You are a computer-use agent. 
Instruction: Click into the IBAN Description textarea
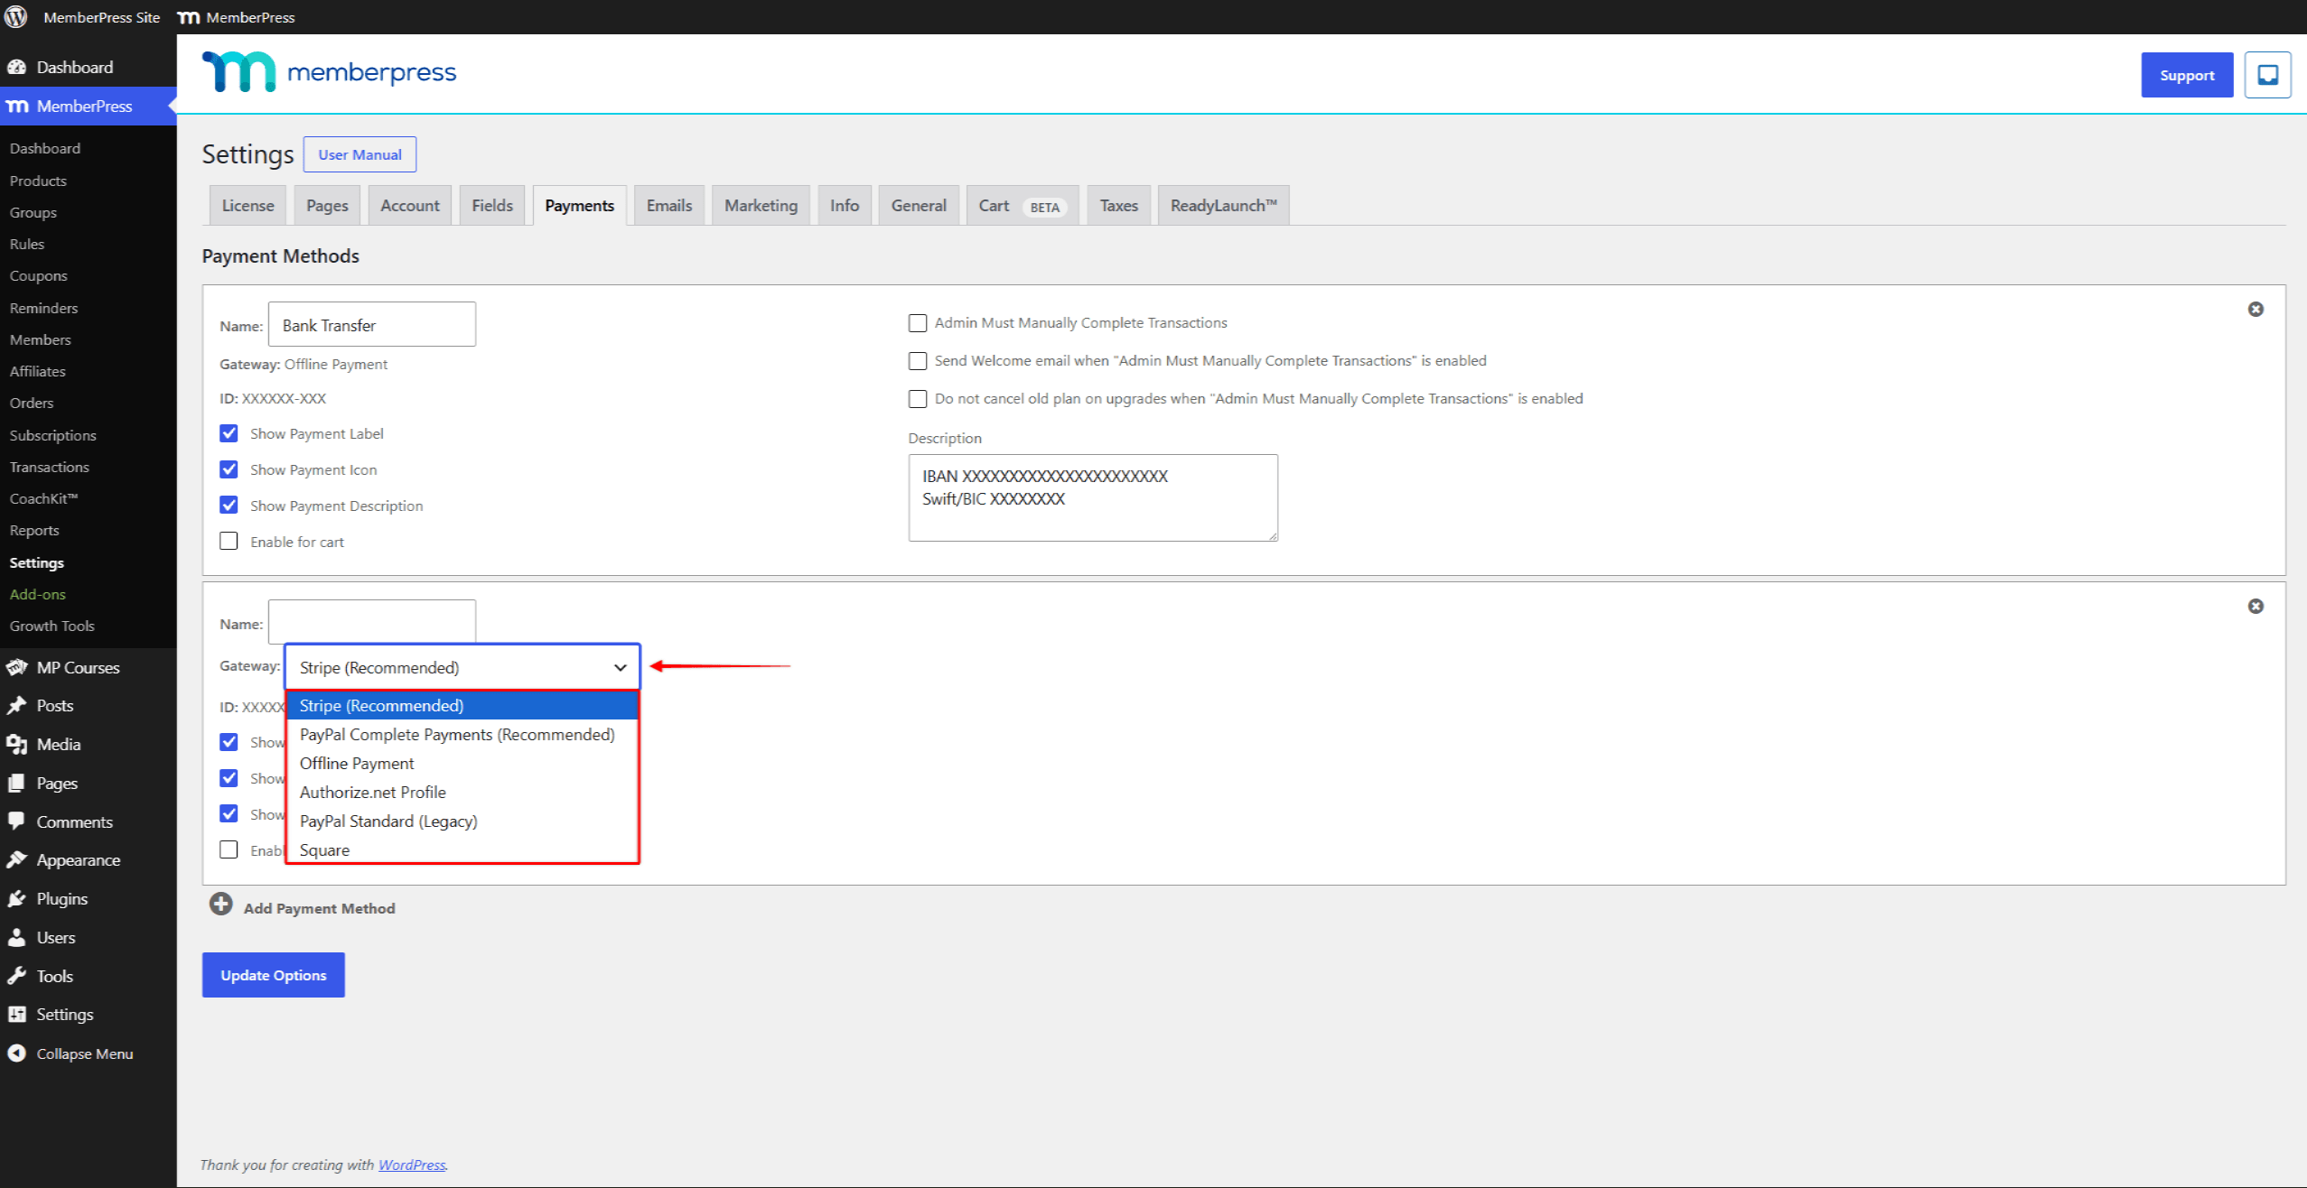point(1093,497)
